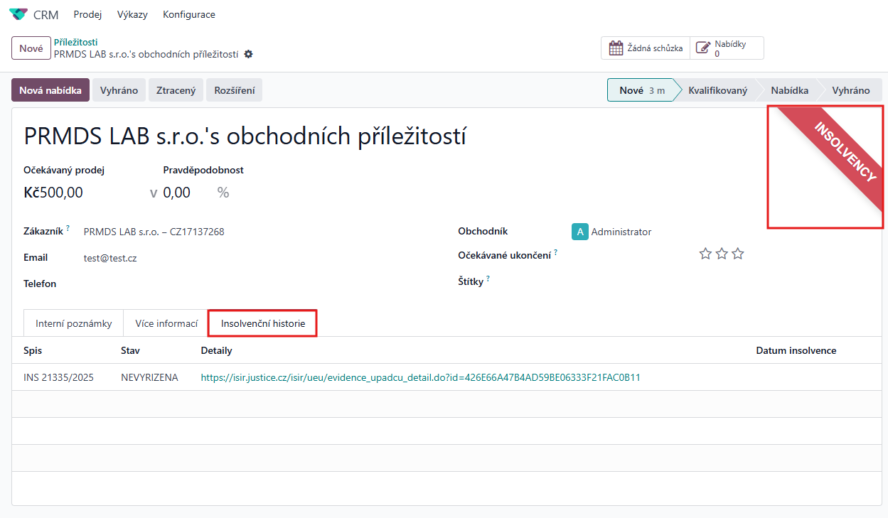
Task: Set priority to three stars
Action: tap(738, 254)
